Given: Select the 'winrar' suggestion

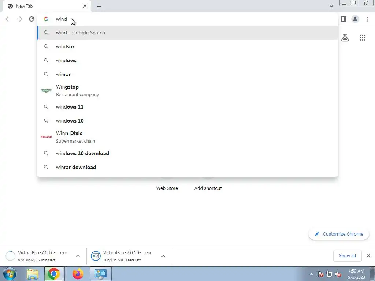Looking at the screenshot, I should [x=187, y=74].
